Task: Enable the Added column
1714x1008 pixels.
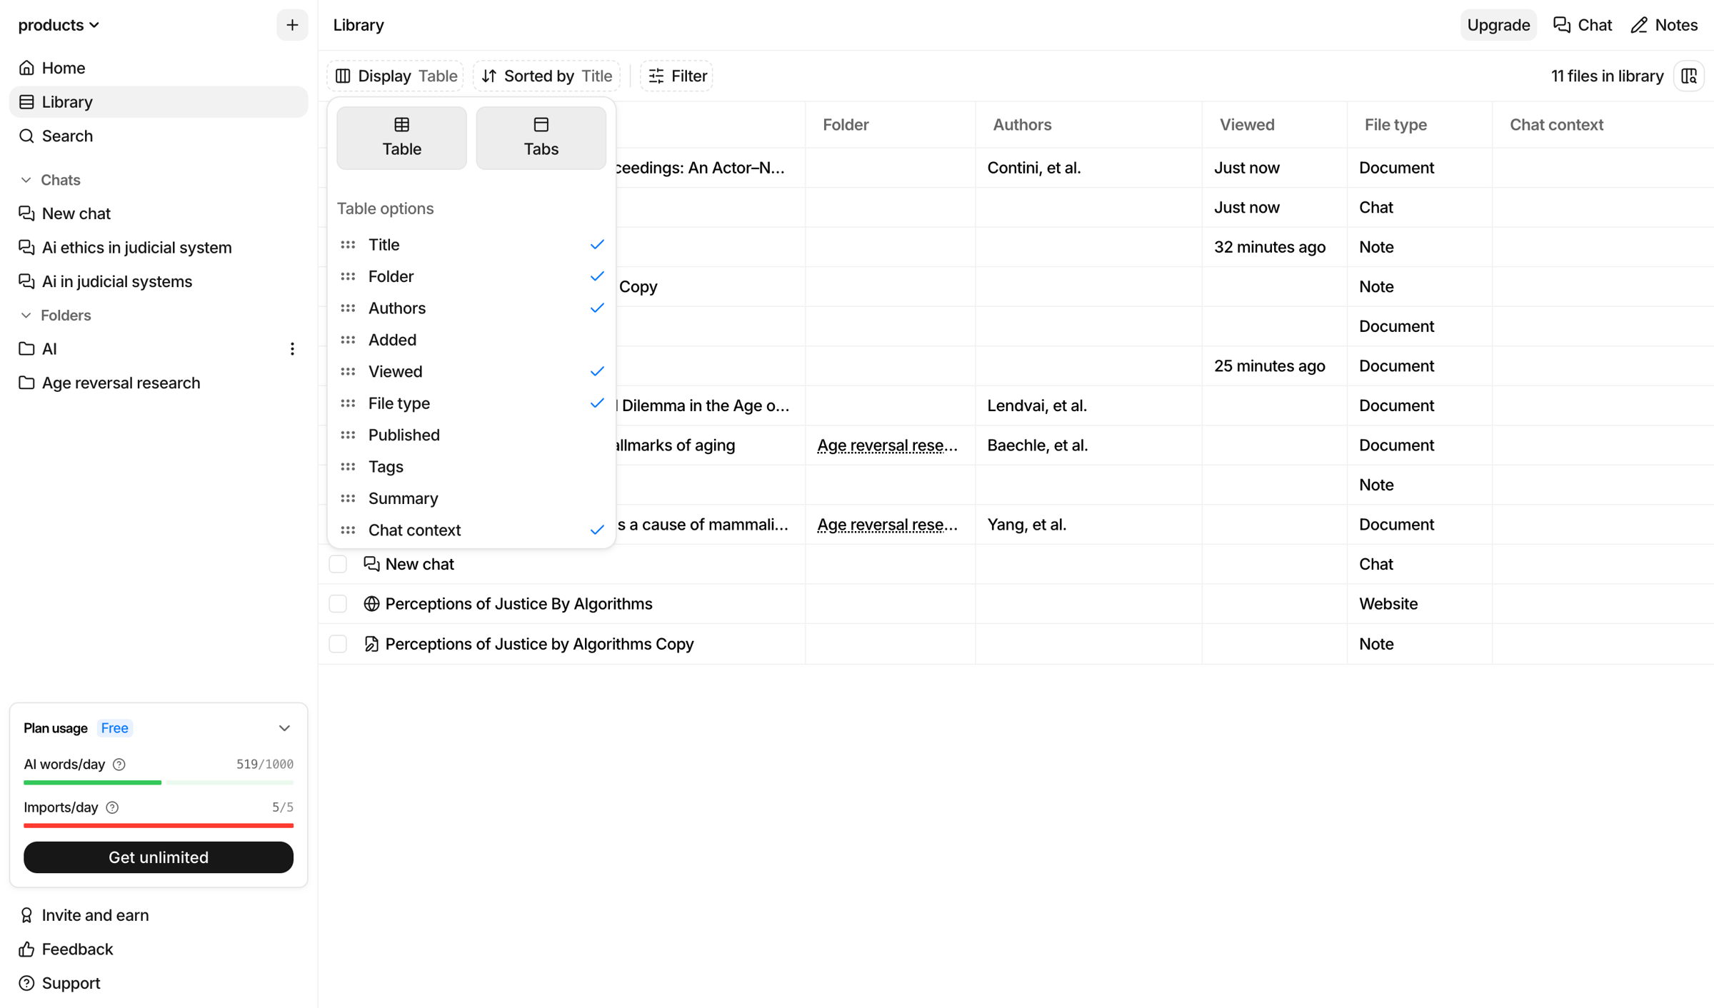Action: click(471, 340)
